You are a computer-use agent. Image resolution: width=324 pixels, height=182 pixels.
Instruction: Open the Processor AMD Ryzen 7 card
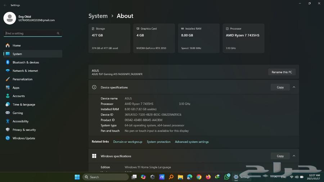click(243, 38)
